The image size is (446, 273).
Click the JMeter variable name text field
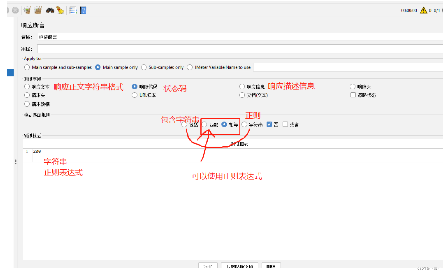(348, 67)
